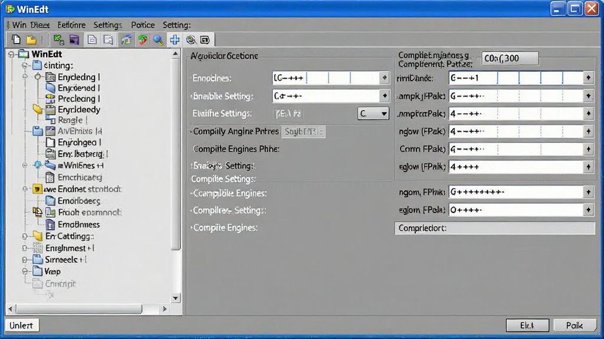The width and height of the screenshot is (604, 339).
Task: Click the tree panel scroll-down arrow
Action: [x=176, y=298]
